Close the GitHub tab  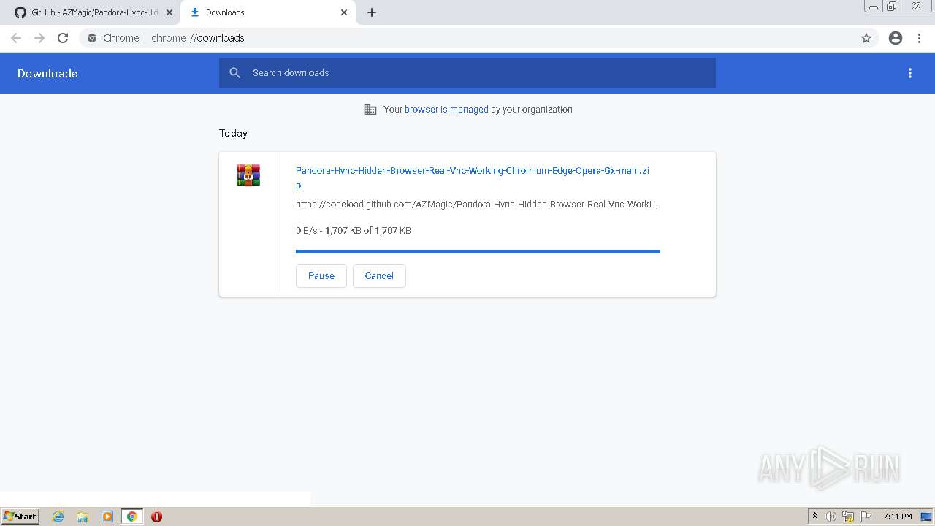pos(169,12)
